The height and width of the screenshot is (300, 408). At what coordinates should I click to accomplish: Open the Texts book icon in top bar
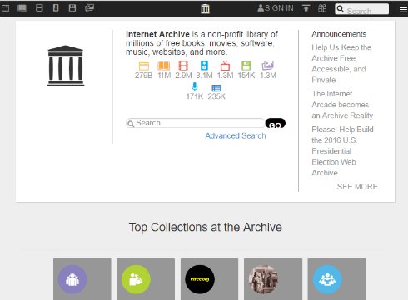pyautogui.click(x=22, y=8)
